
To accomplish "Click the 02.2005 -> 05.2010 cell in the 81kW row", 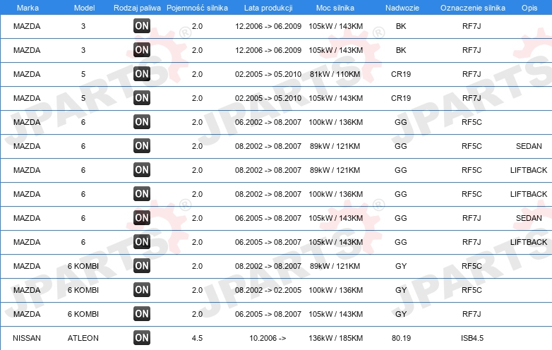I will point(268,74).
